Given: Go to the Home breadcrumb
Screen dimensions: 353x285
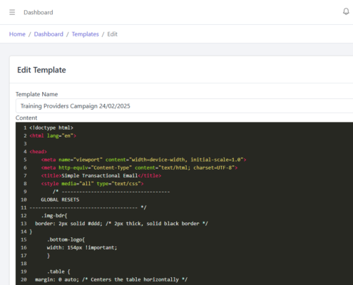Looking at the screenshot, I should click(x=17, y=34).
